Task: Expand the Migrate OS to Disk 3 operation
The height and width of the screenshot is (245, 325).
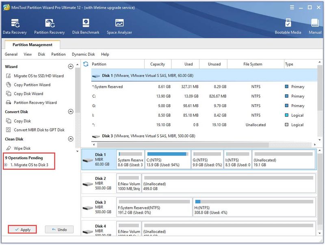Action: (6, 165)
